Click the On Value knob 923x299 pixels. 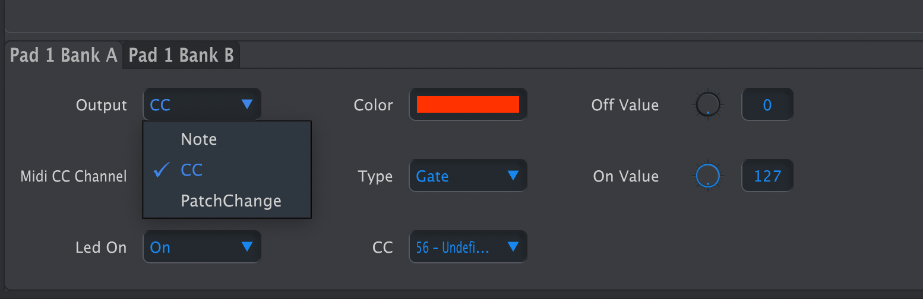(707, 176)
